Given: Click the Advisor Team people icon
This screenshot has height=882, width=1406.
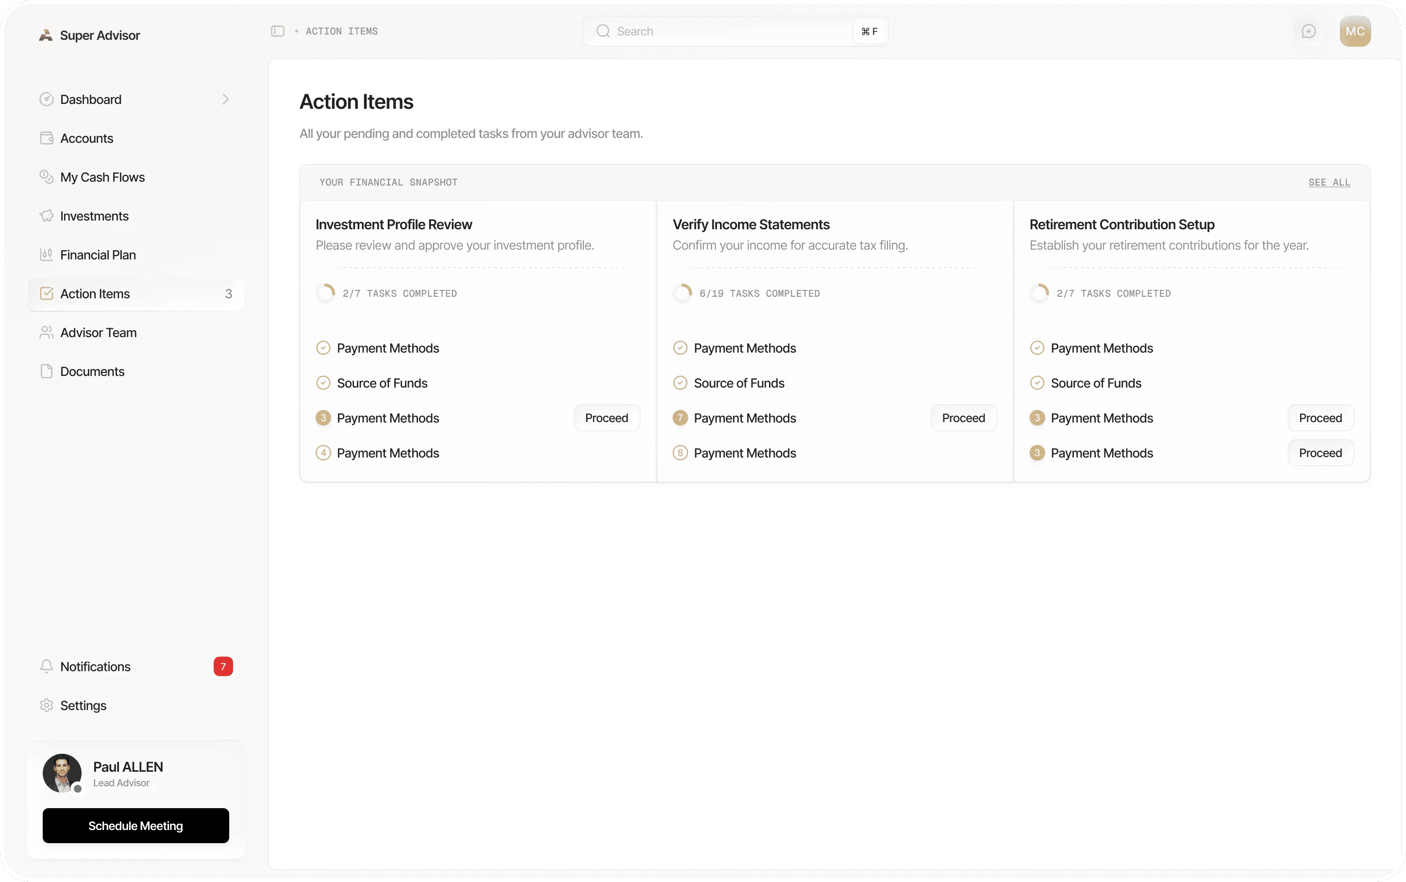Looking at the screenshot, I should [47, 333].
